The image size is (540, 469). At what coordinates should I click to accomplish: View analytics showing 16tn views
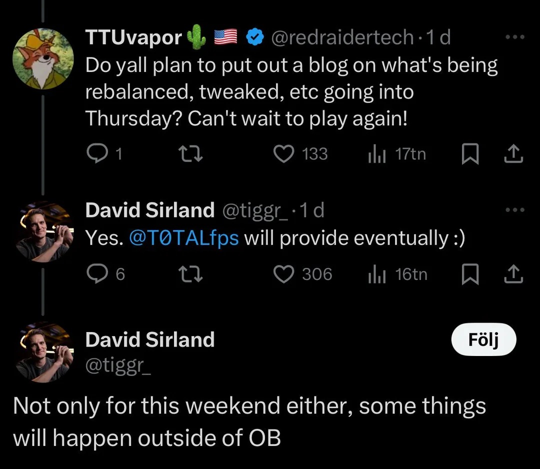click(398, 274)
